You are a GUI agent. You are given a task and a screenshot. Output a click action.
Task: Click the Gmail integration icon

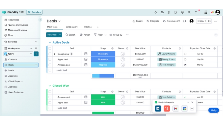[175, 109]
